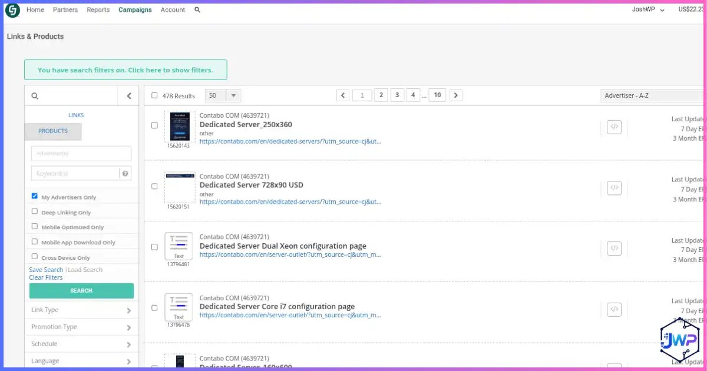The height and width of the screenshot is (371, 707).
Task: Open the results-per-page 50 dropdown
Action: tap(223, 95)
